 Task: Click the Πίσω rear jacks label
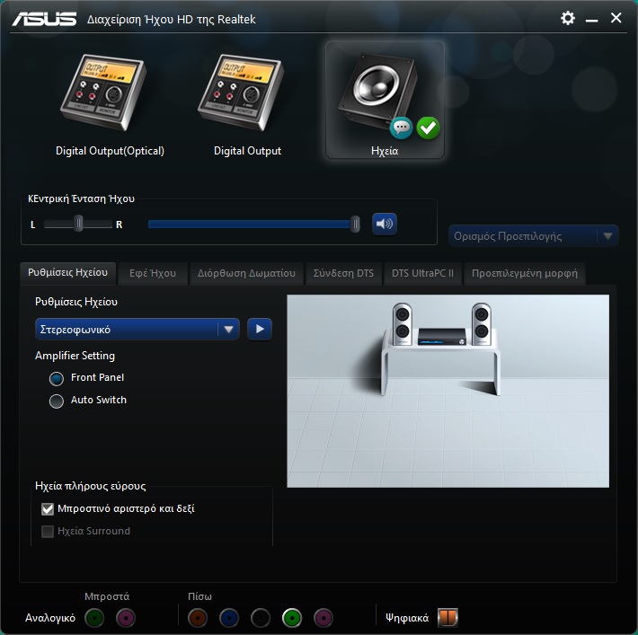click(x=199, y=596)
